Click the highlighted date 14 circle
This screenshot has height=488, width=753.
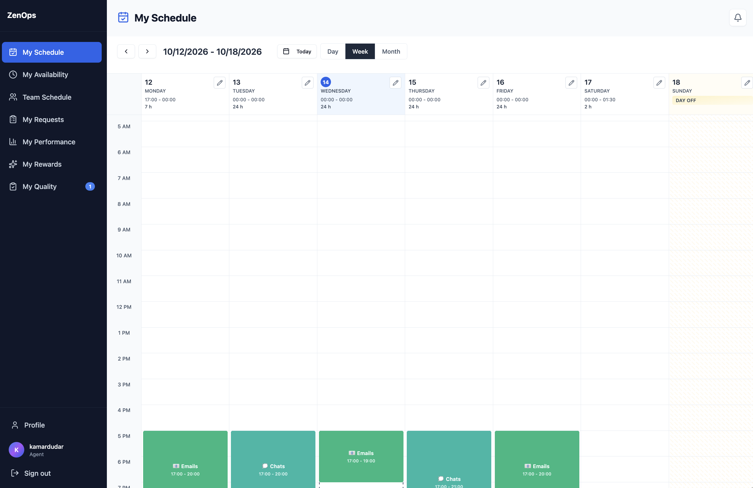(326, 82)
